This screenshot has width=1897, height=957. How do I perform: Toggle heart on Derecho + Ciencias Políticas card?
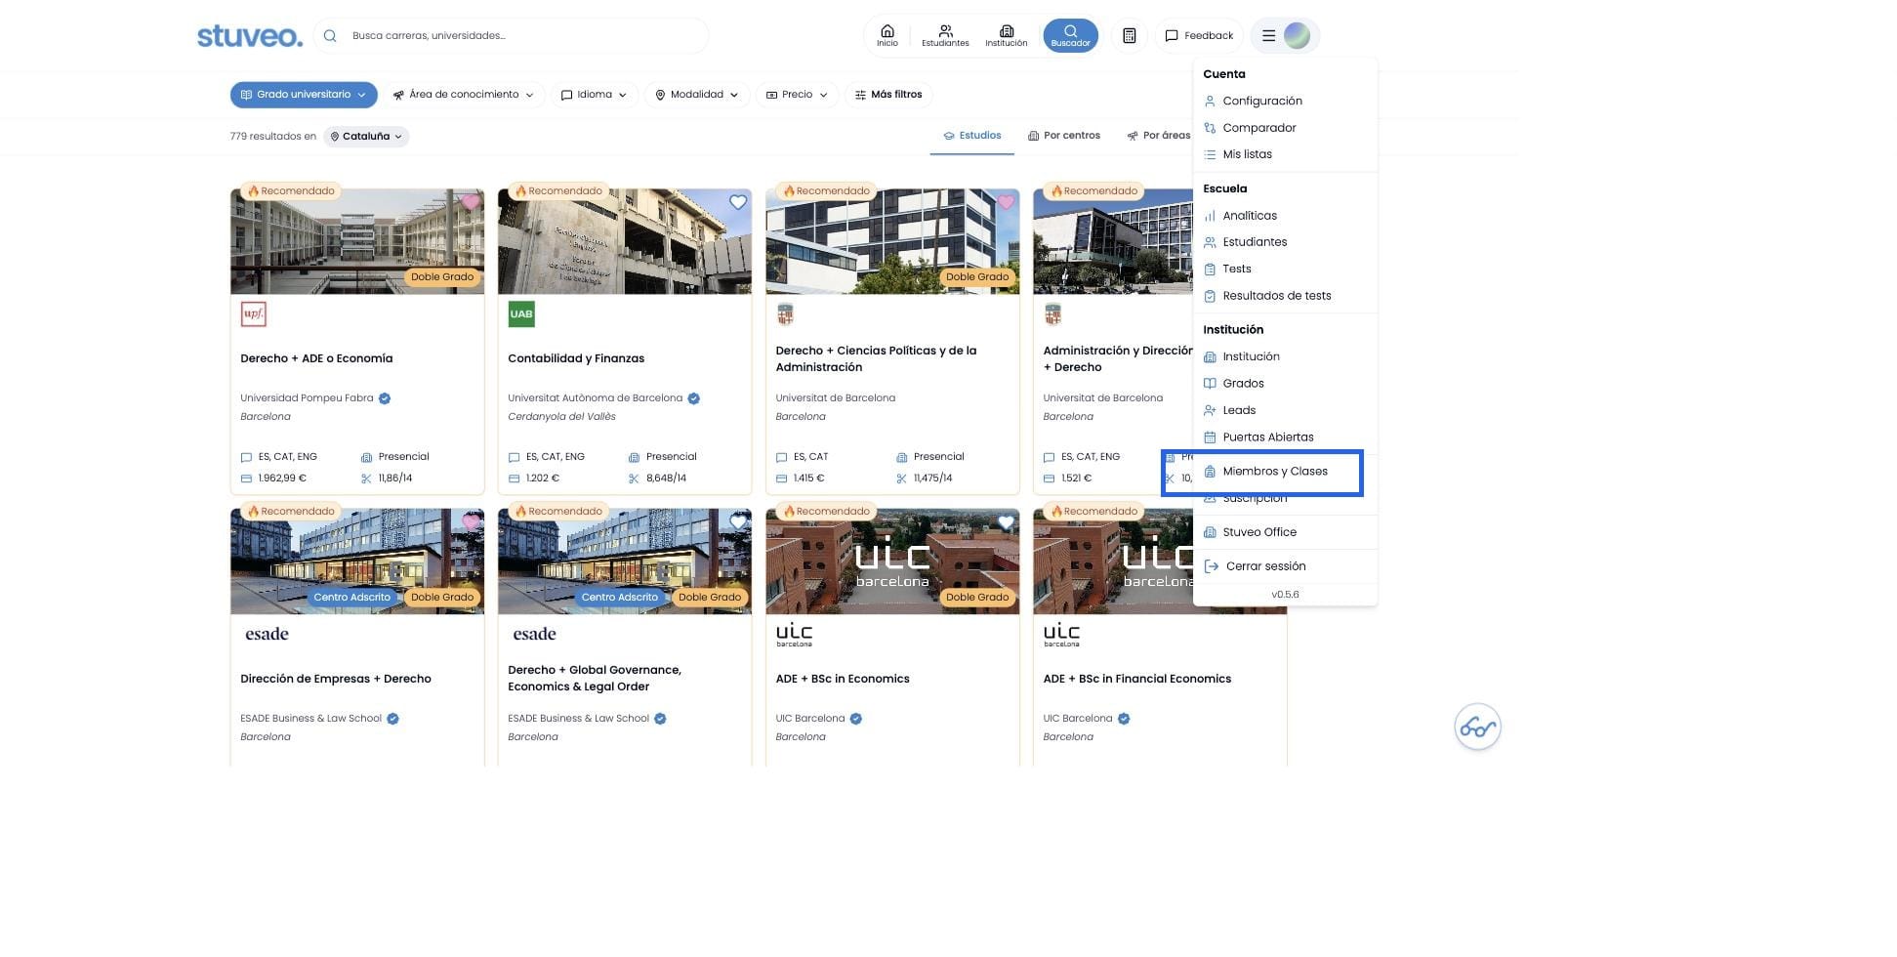tap(1006, 202)
